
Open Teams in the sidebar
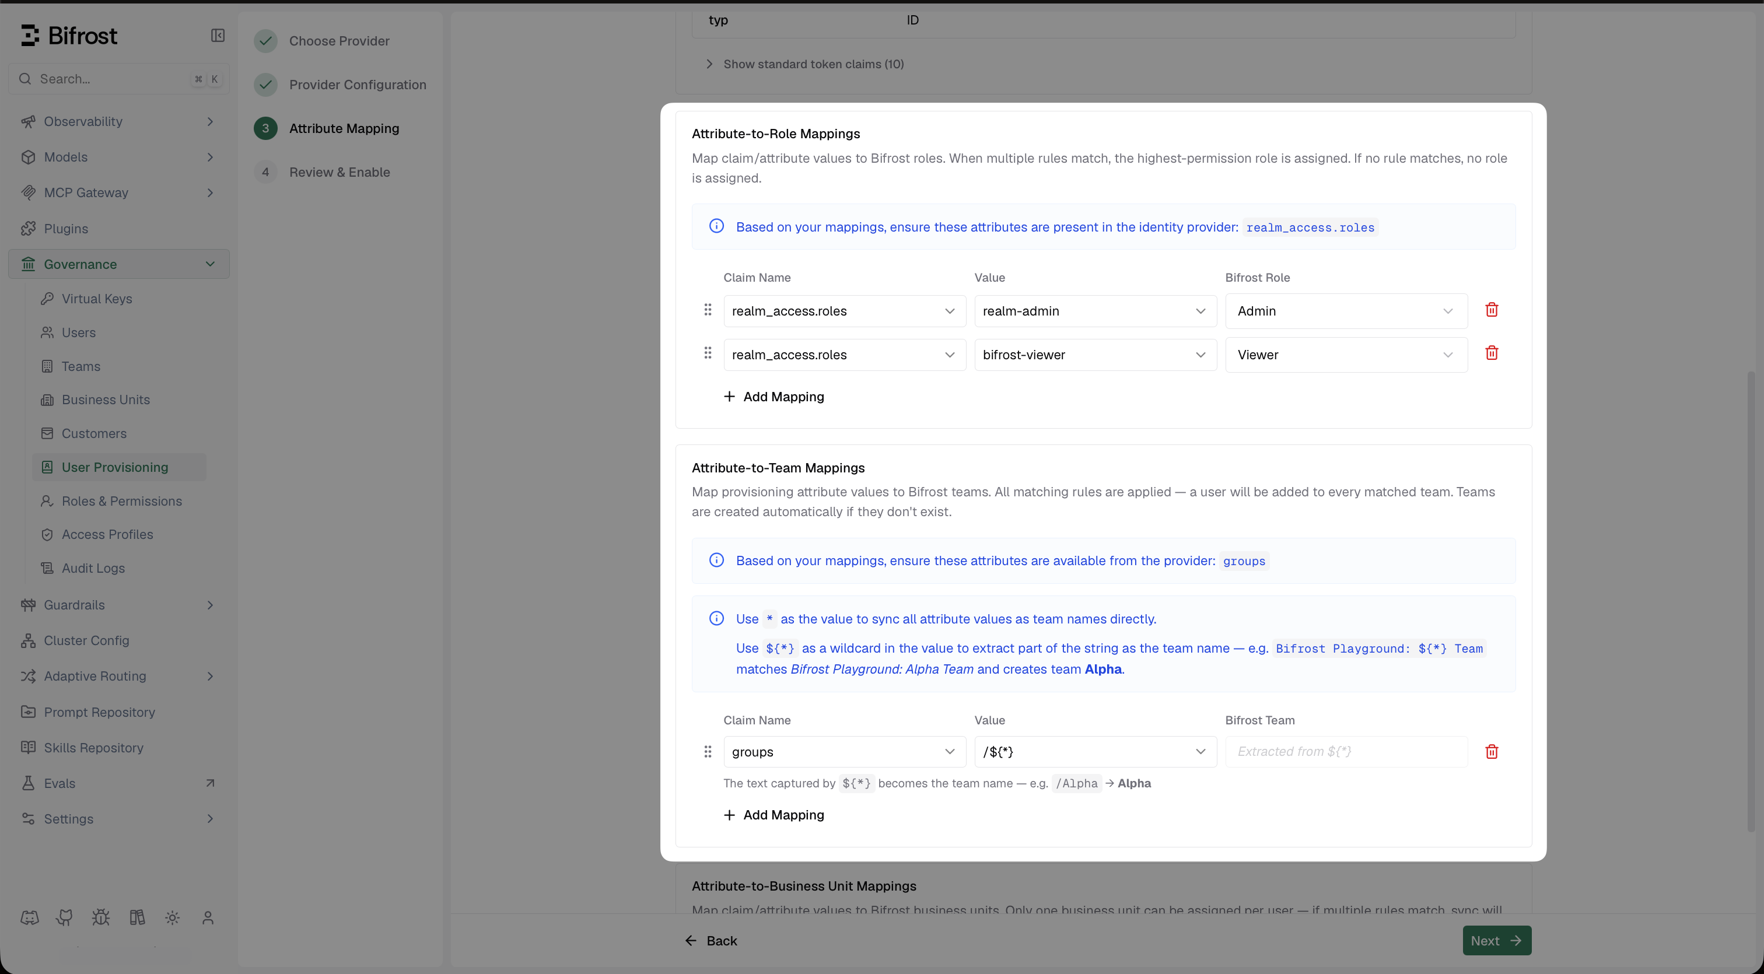click(x=81, y=366)
